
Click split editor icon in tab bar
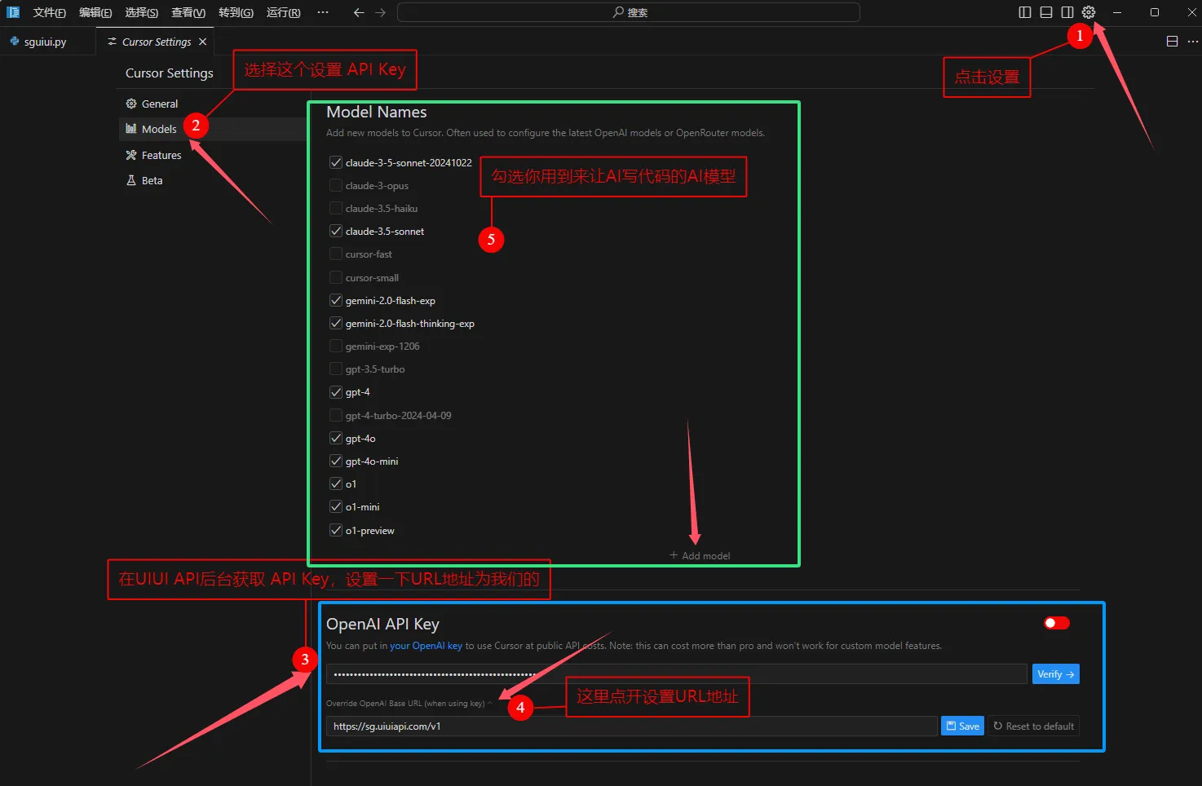click(x=1172, y=42)
